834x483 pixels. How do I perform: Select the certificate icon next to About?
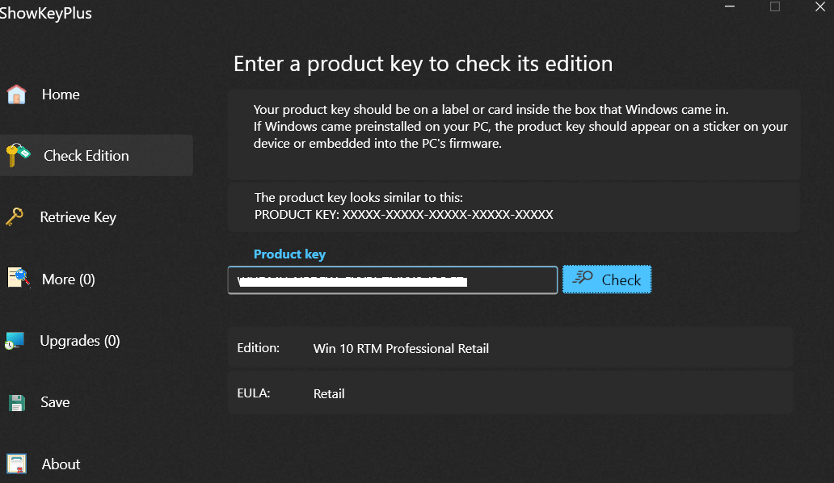(x=17, y=464)
